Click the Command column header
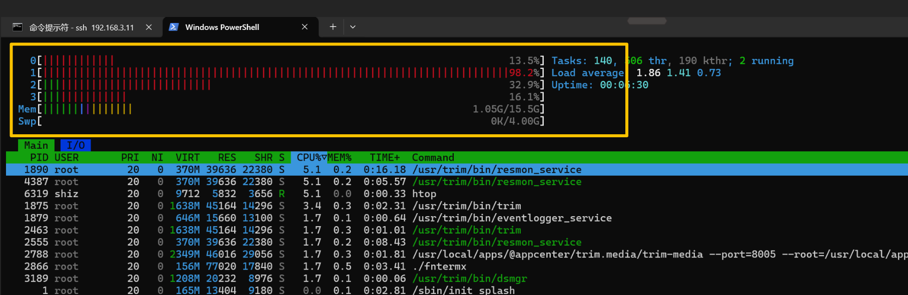Viewport: 908px width, 295px height. [433, 158]
